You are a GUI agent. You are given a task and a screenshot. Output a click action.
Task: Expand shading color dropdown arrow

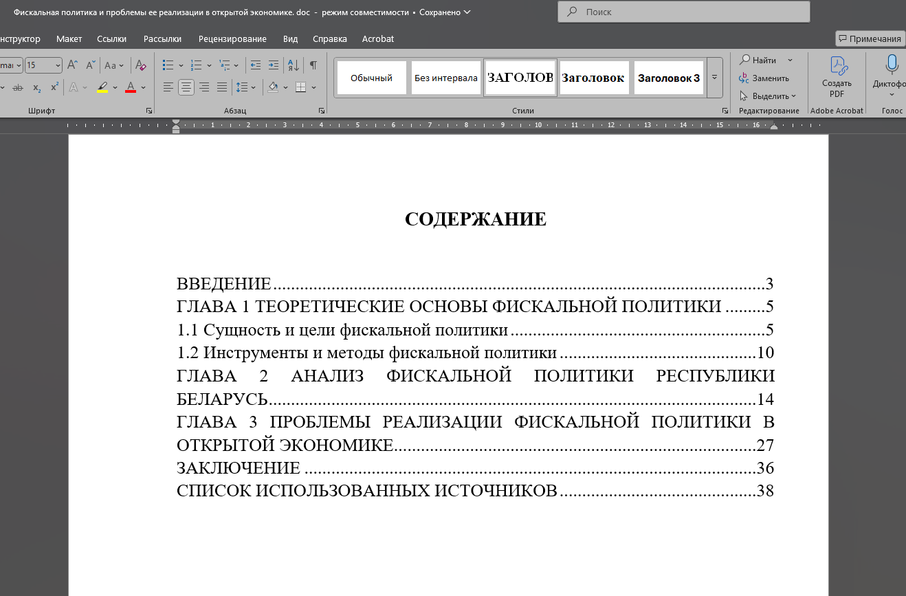[x=286, y=87]
